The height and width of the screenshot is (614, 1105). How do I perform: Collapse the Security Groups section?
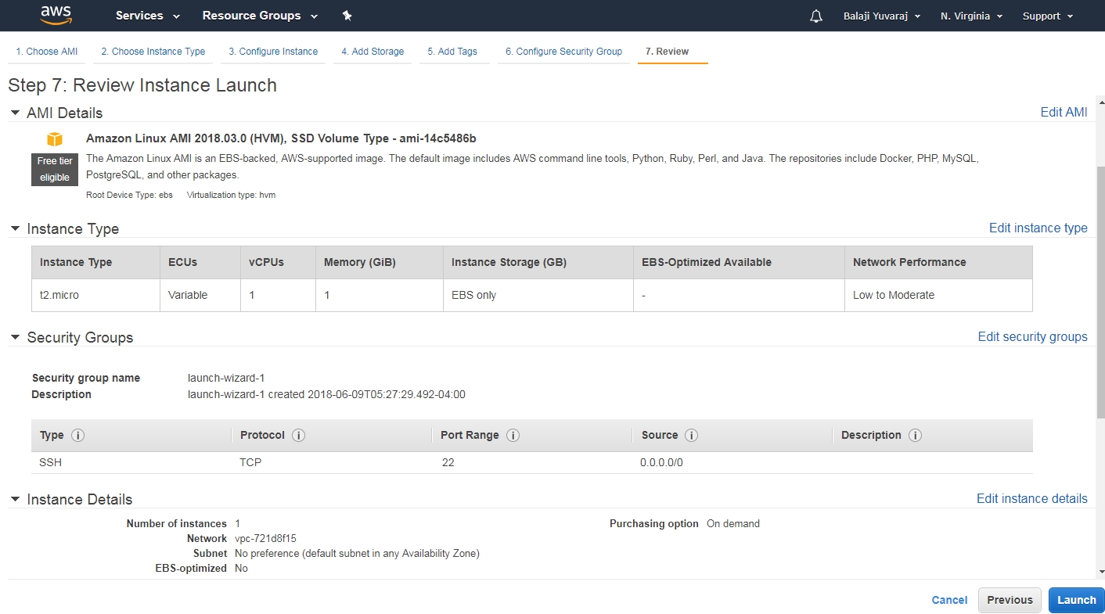pyautogui.click(x=15, y=337)
